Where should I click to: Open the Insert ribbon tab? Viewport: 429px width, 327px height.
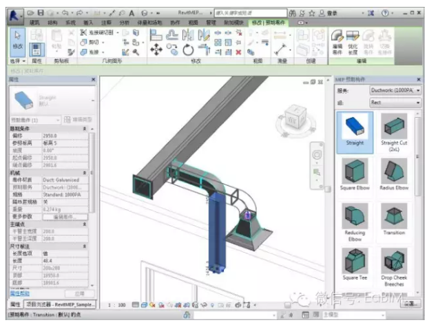[x=88, y=23]
